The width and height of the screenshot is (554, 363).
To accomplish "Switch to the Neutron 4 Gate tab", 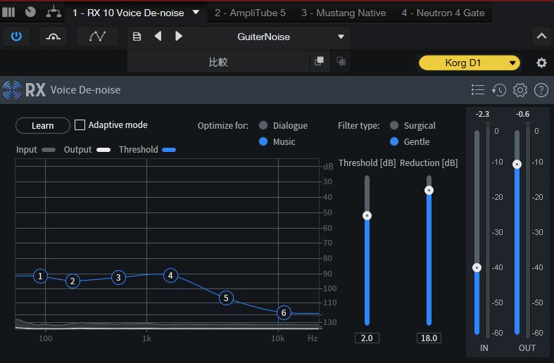I will 443,13.
